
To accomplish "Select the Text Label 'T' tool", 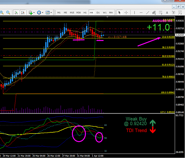I will 173,13.
